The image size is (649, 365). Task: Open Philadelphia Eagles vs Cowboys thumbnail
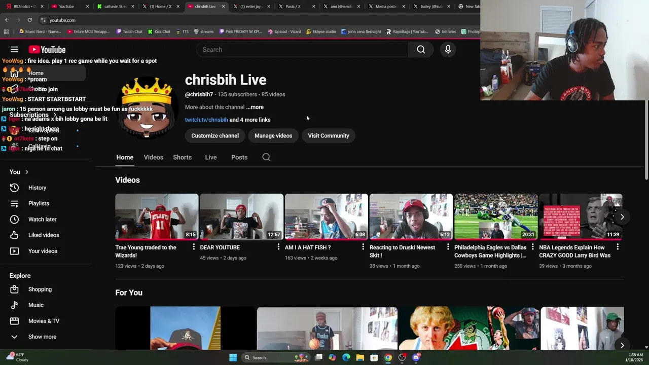496,216
